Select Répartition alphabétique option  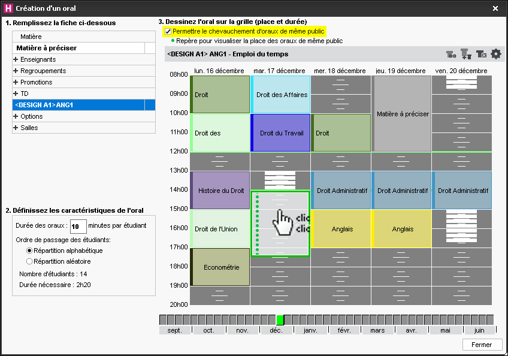click(29, 251)
